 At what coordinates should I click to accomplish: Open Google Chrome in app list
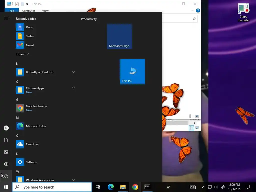pos(45,108)
